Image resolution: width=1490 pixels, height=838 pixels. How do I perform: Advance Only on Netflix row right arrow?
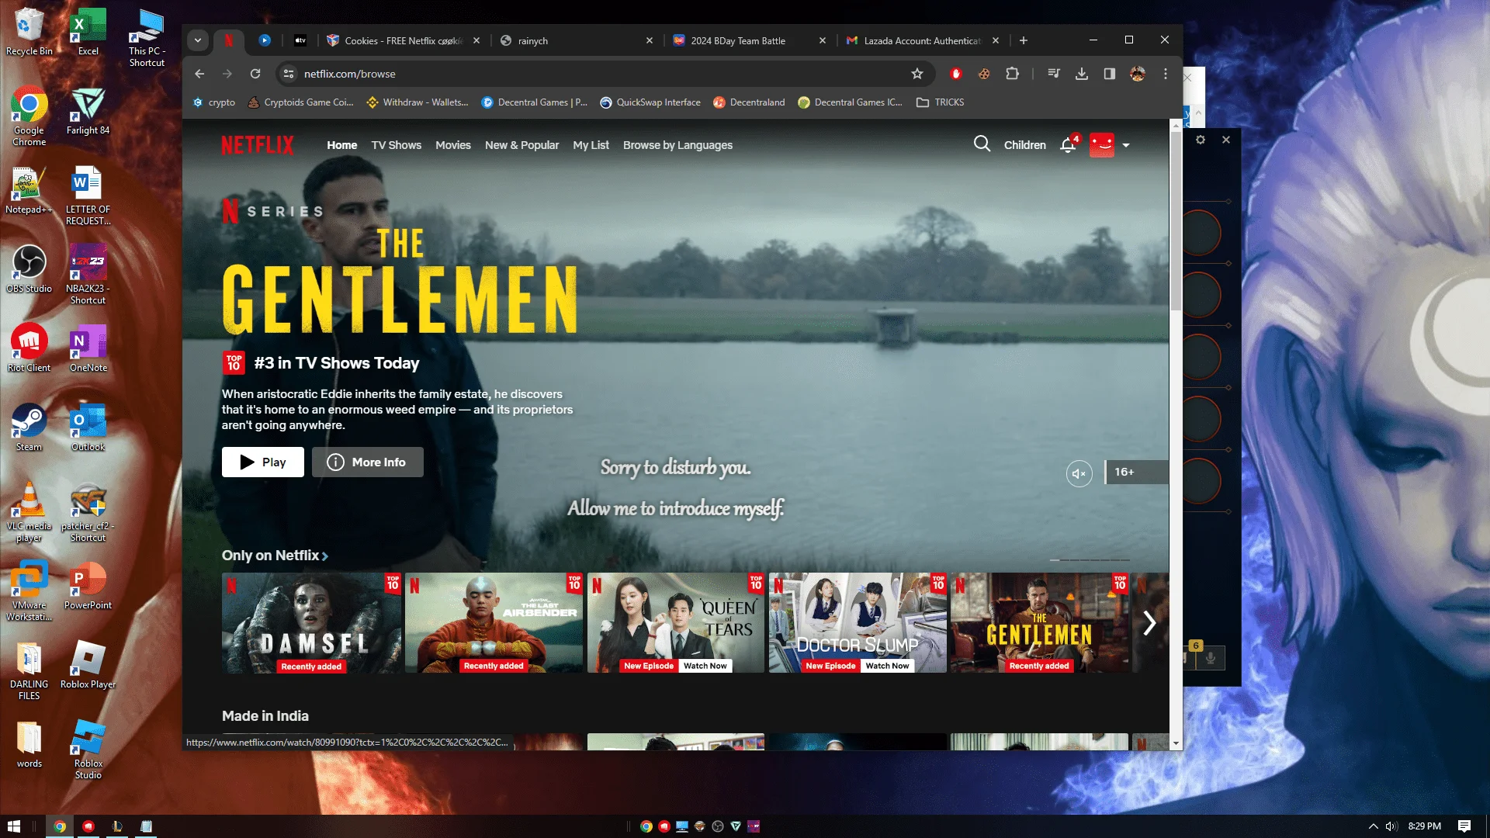click(1149, 623)
